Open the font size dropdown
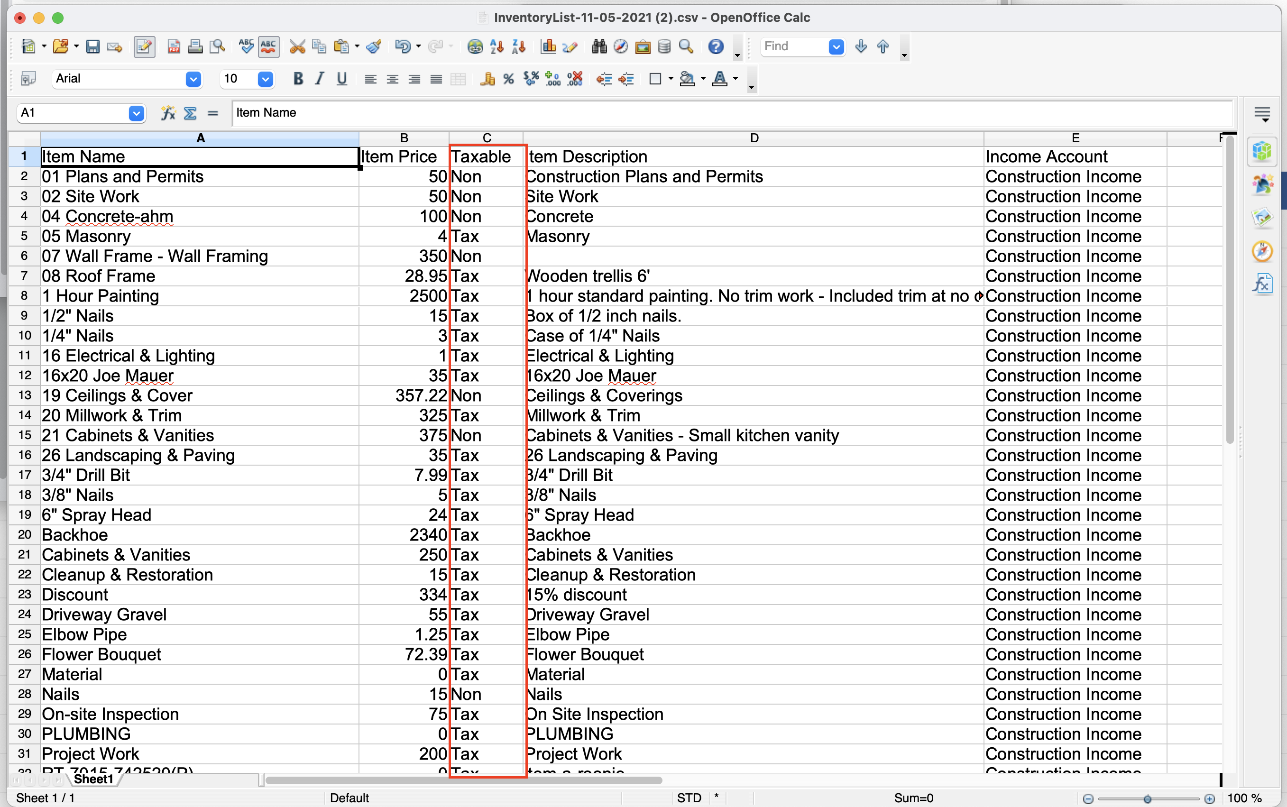 [265, 79]
